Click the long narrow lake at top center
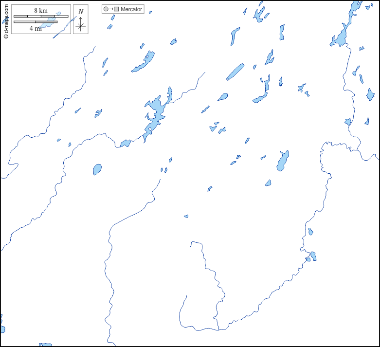Image resolution: width=380 pixels, height=347 pixels. click(x=235, y=36)
